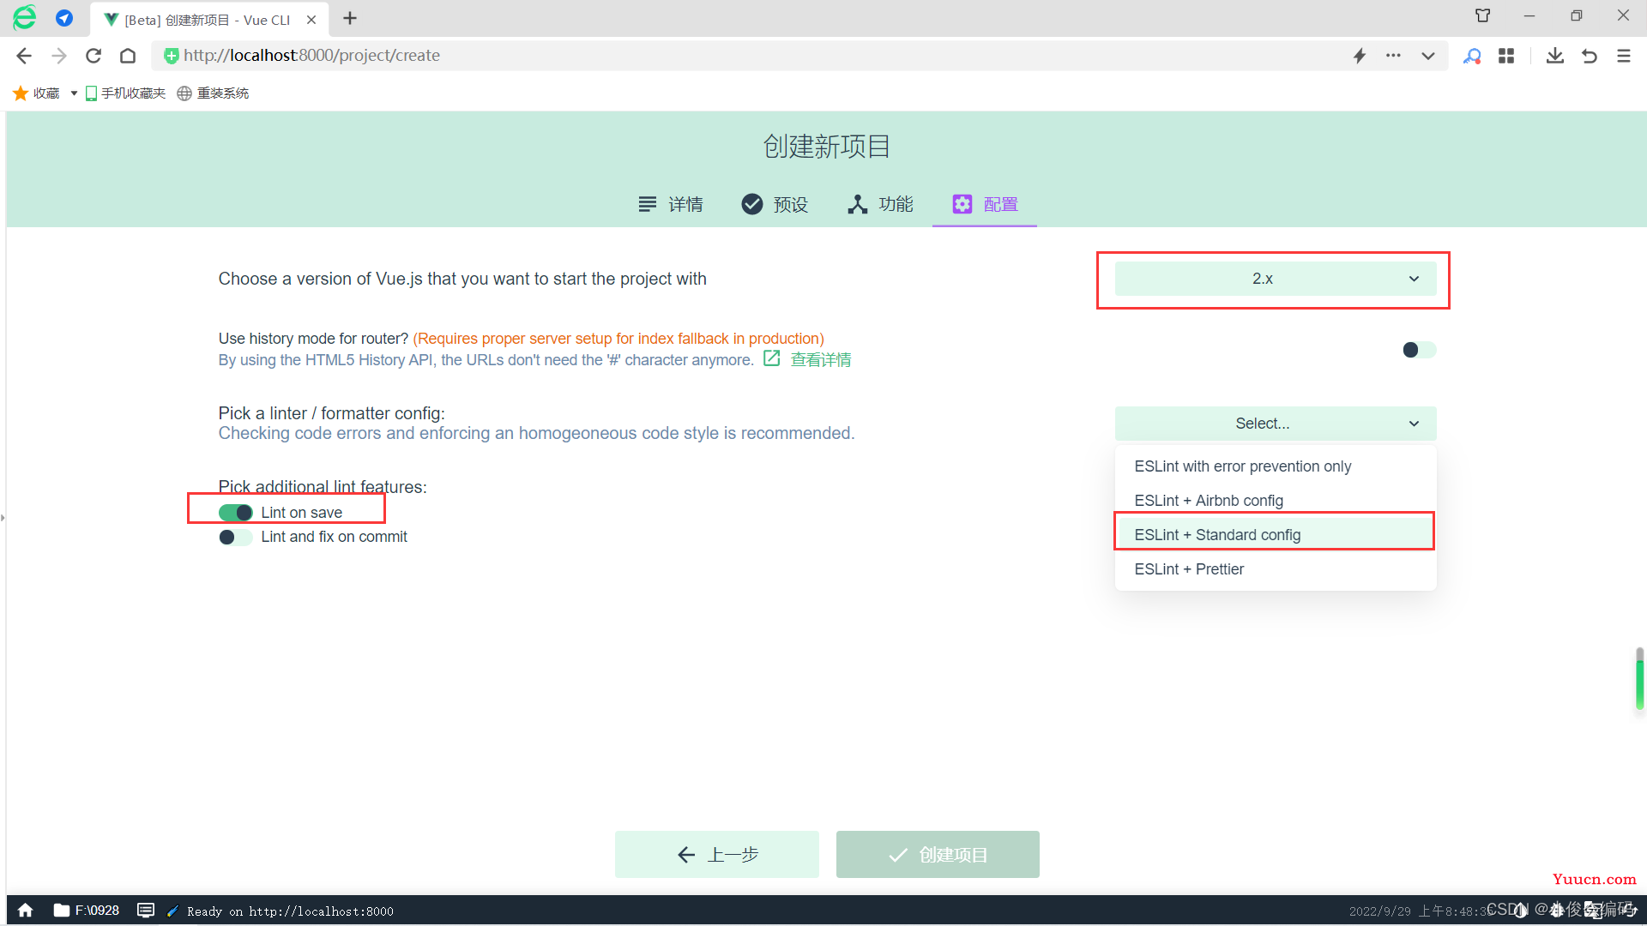Screen dimensions: 1647x926
Task: Switch to the 预设 tab
Action: (x=775, y=204)
